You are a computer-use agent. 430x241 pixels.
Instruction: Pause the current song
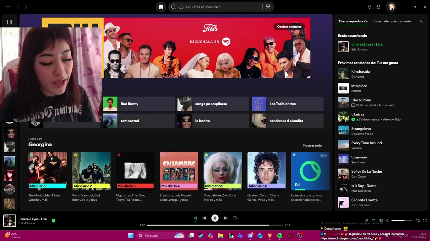pyautogui.click(x=215, y=218)
